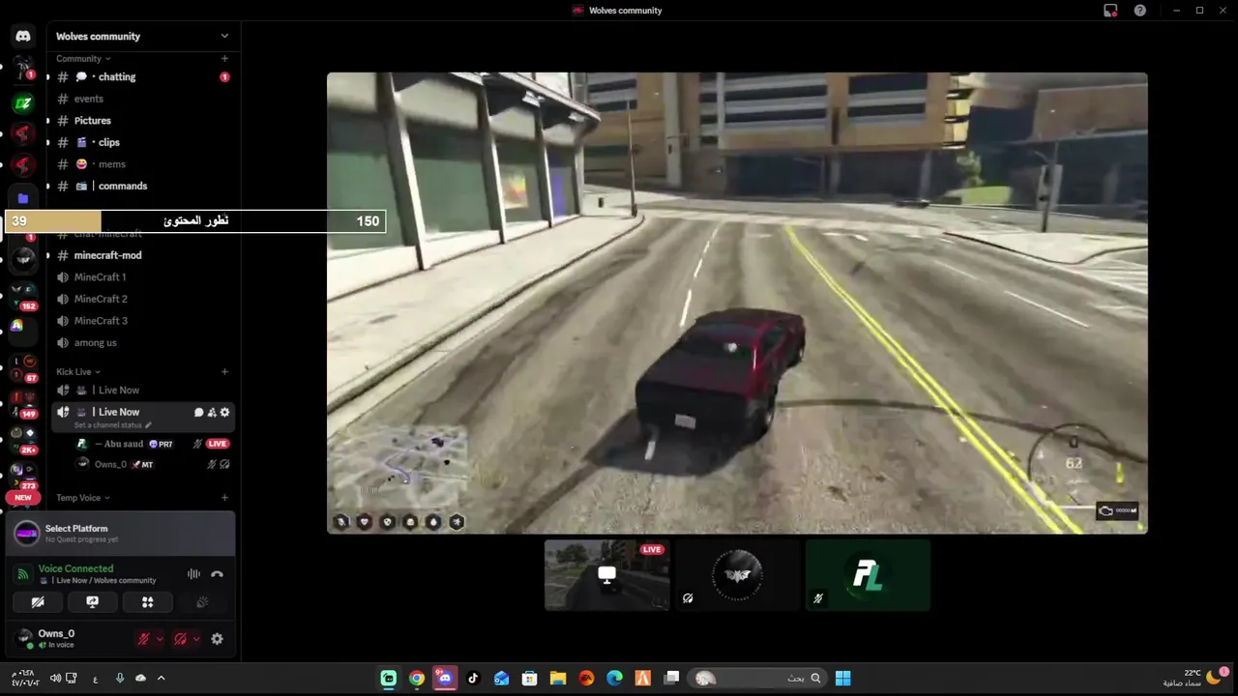Click the red NEW unread indicator
The width and height of the screenshot is (1238, 696).
pos(23,498)
